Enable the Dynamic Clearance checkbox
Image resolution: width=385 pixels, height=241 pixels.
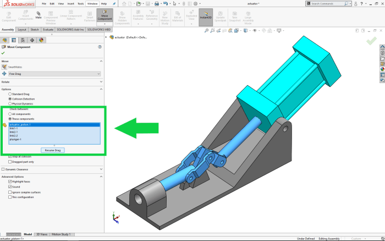click(3, 169)
